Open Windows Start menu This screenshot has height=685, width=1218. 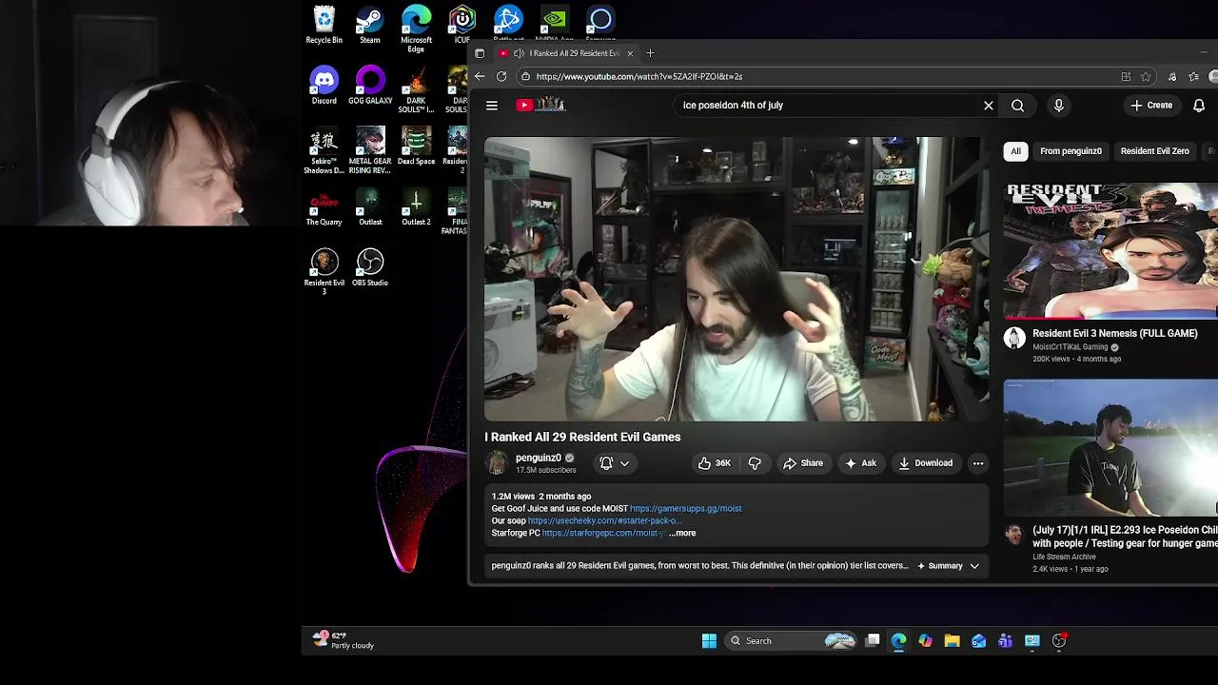point(709,641)
